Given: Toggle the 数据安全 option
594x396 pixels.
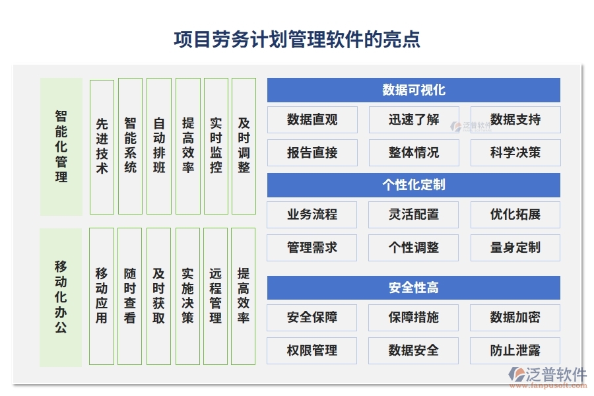Looking at the screenshot, I should (414, 350).
